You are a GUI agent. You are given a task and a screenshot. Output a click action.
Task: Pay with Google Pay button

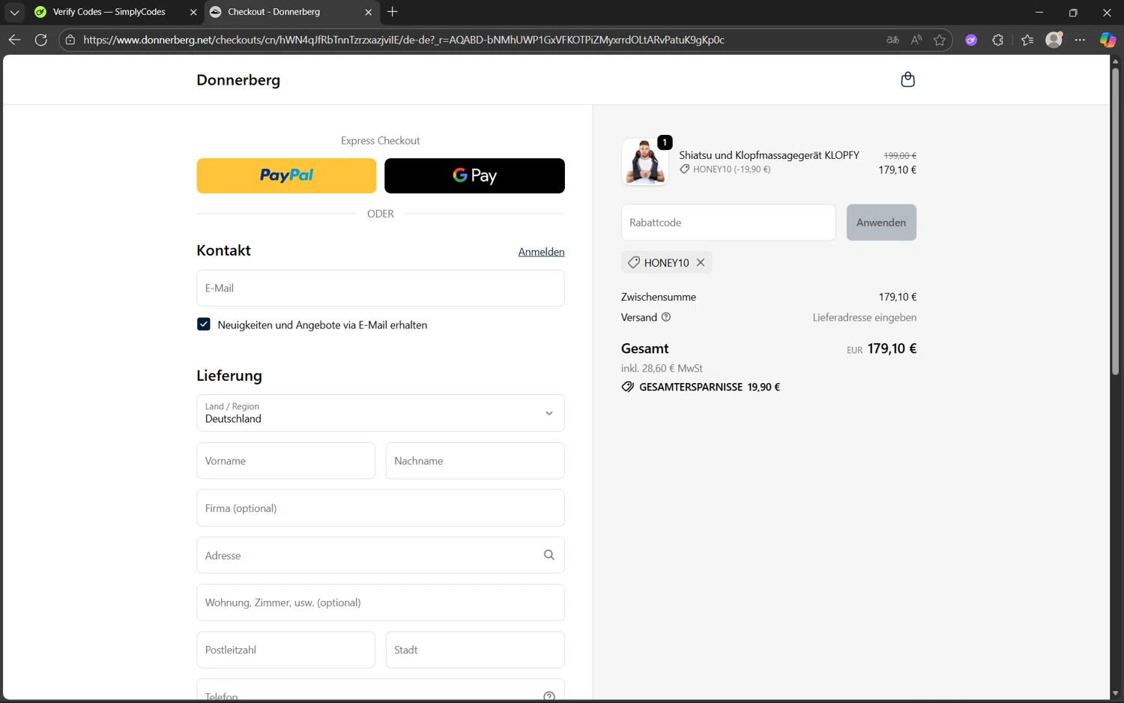[x=474, y=175]
